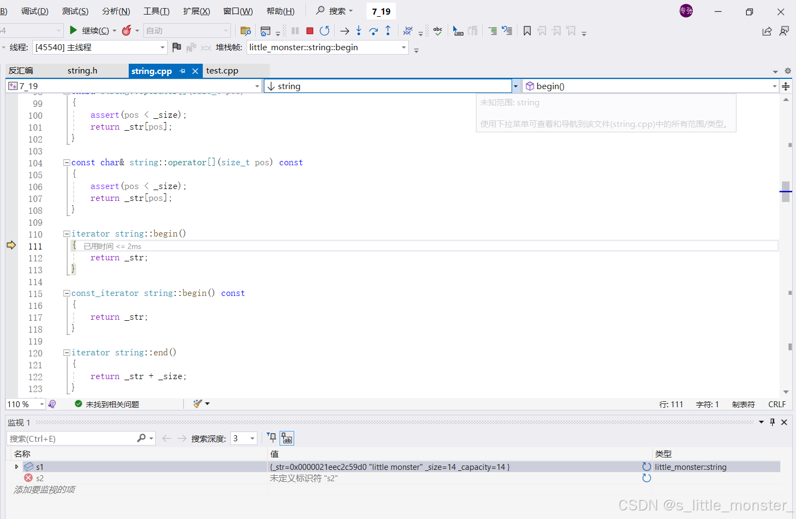Toggle the pinned watch filter icon
796x519 pixels.
point(271,438)
